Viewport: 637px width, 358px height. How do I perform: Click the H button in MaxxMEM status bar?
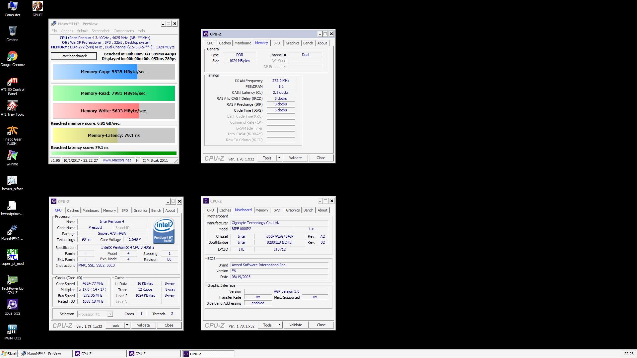click(x=137, y=160)
